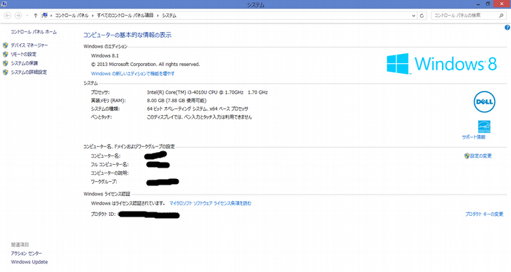This screenshot has width=511, height=272.
Task: Click 設定の変更 link
Action: click(x=480, y=156)
